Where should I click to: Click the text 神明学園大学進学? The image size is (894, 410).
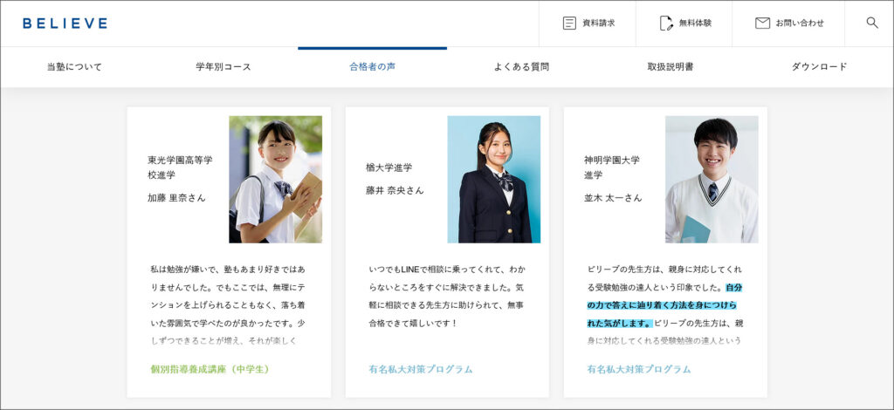[x=612, y=167]
